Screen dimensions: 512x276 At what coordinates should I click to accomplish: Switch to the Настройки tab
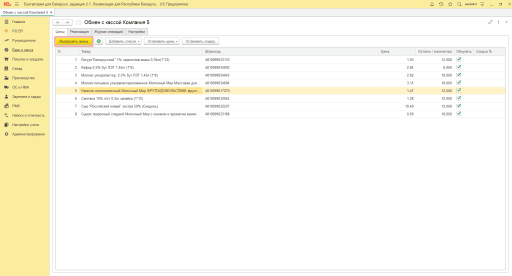[136, 31]
